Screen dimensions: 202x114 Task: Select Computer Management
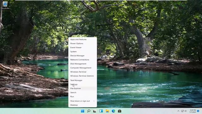pyautogui.click(x=83, y=68)
